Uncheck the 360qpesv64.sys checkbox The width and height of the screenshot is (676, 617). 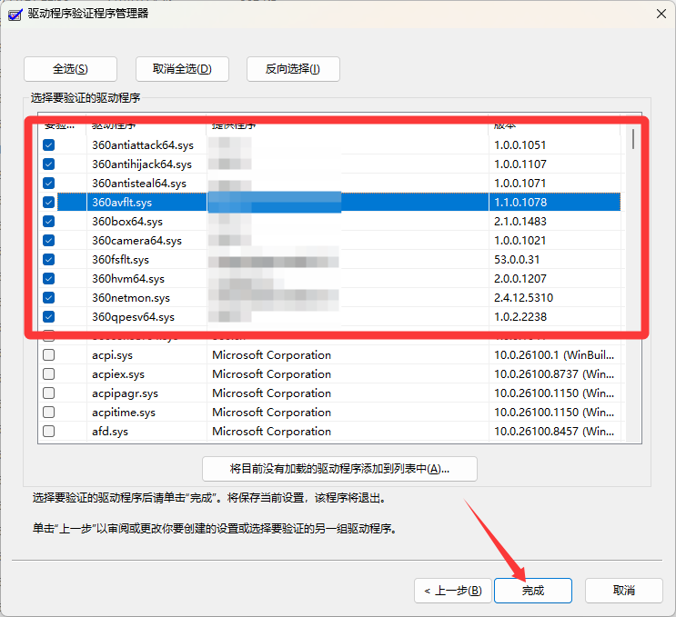pos(49,317)
